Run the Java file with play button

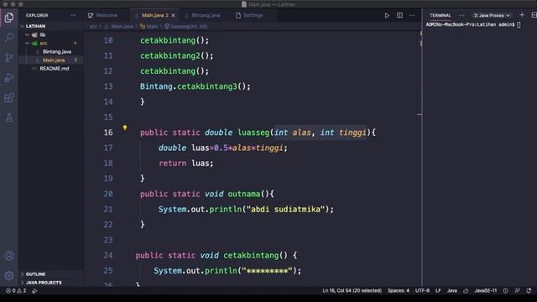387,15
